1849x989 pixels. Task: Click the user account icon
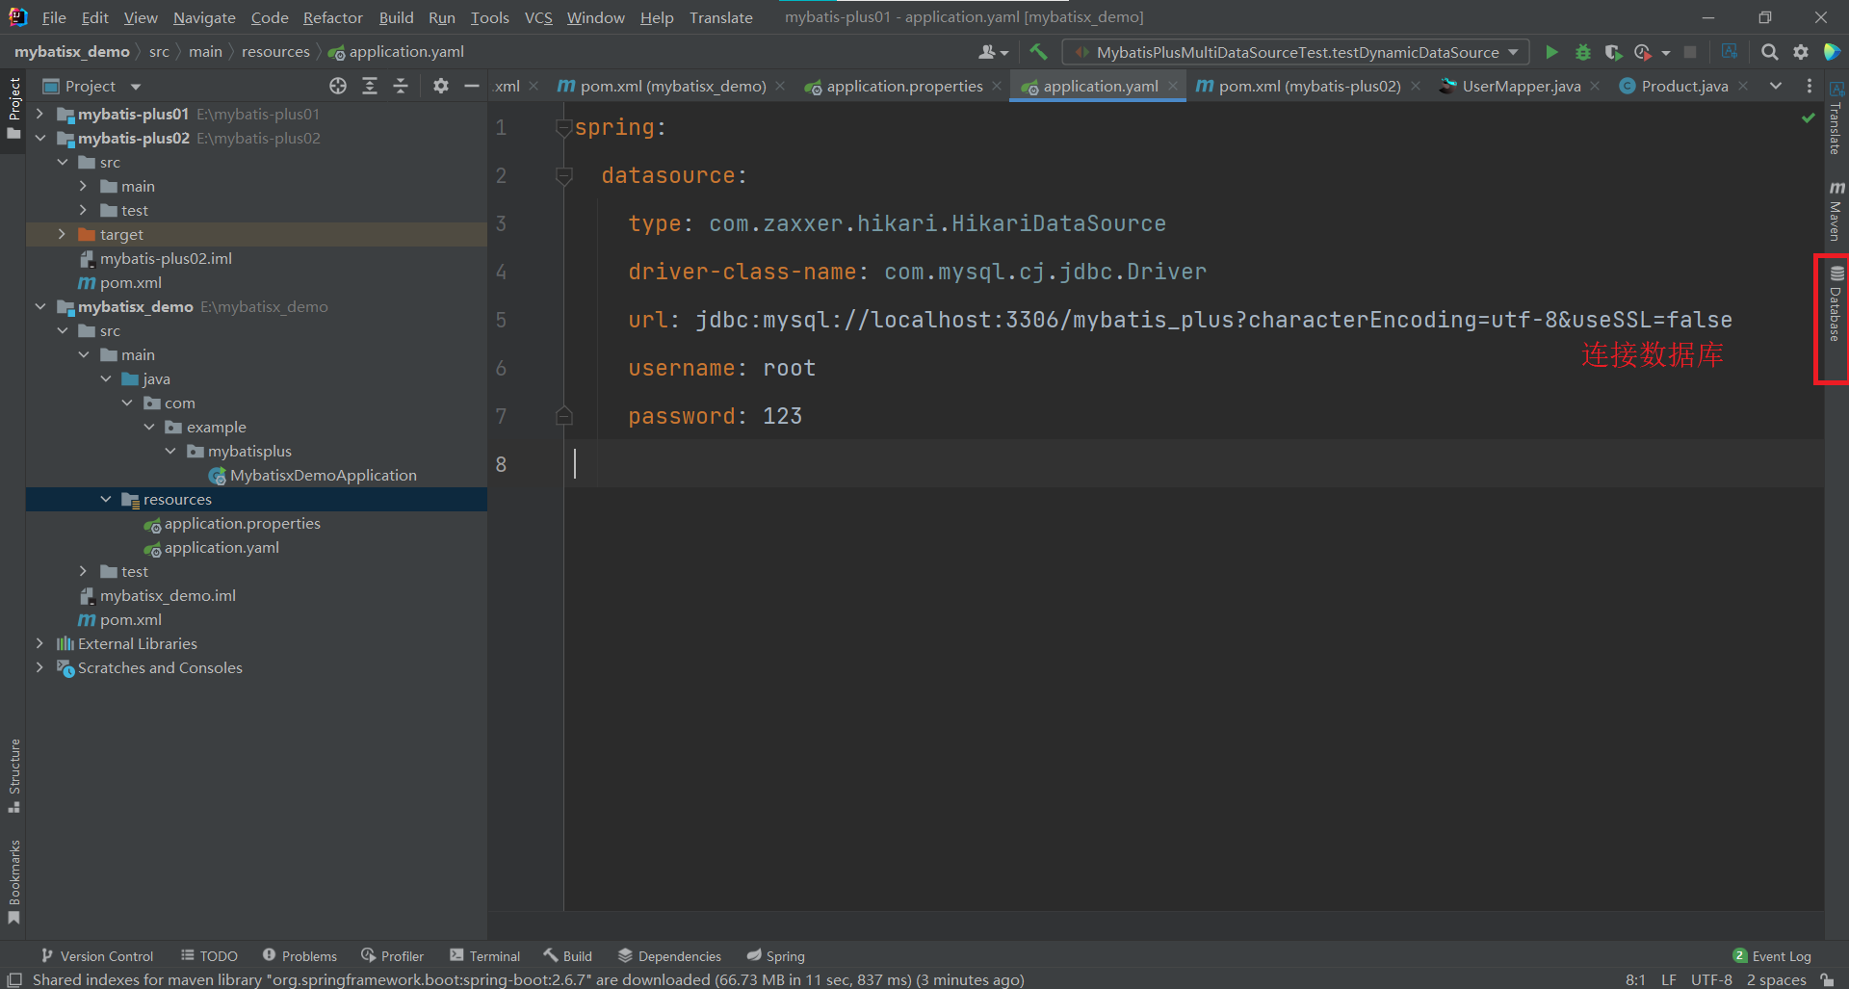(993, 52)
